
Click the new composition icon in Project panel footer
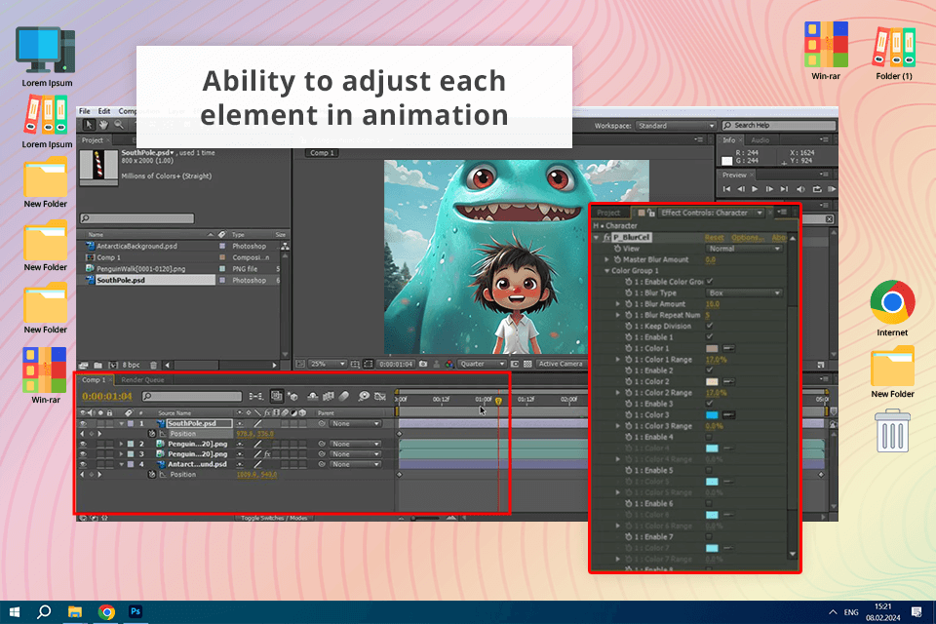click(x=113, y=365)
